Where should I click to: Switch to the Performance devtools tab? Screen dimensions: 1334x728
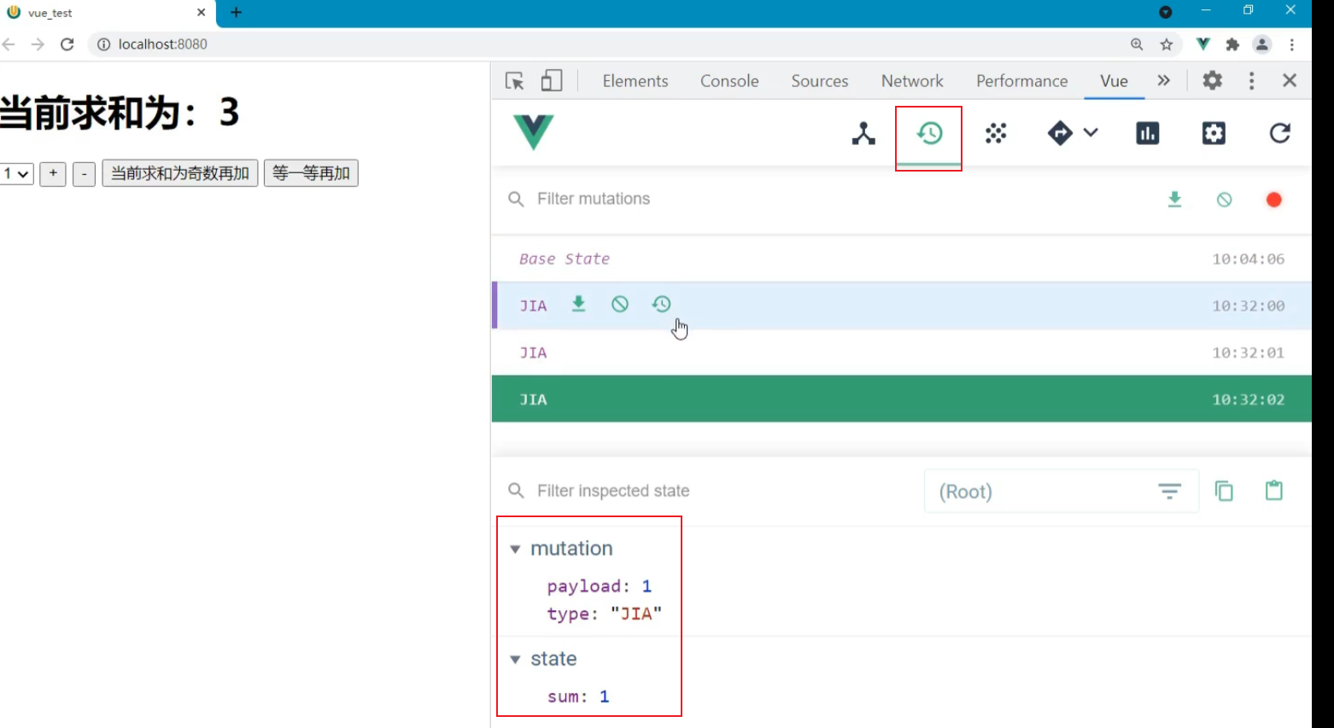(x=1022, y=81)
